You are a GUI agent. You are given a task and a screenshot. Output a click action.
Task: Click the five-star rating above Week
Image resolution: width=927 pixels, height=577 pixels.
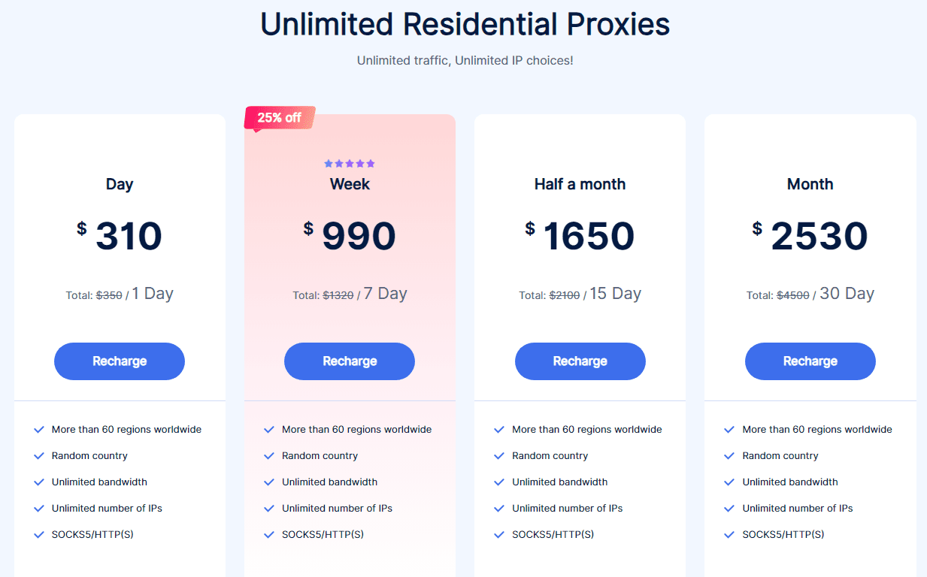click(350, 164)
